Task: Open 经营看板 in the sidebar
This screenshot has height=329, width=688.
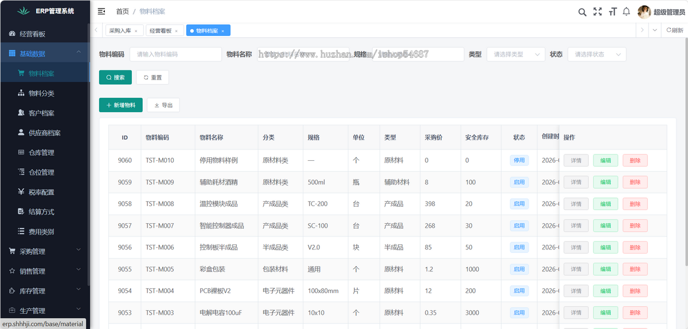Action: click(45, 34)
